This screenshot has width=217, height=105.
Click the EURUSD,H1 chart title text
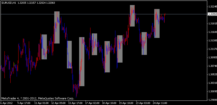click(x=8, y=3)
